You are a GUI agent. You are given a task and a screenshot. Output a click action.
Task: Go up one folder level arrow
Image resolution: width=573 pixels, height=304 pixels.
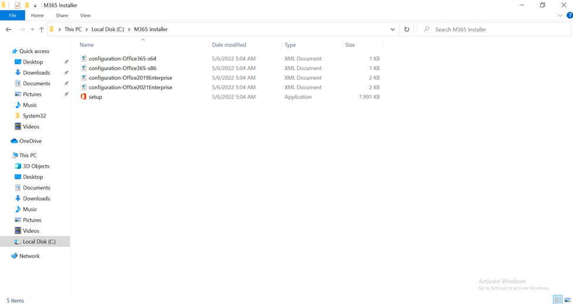click(x=41, y=29)
